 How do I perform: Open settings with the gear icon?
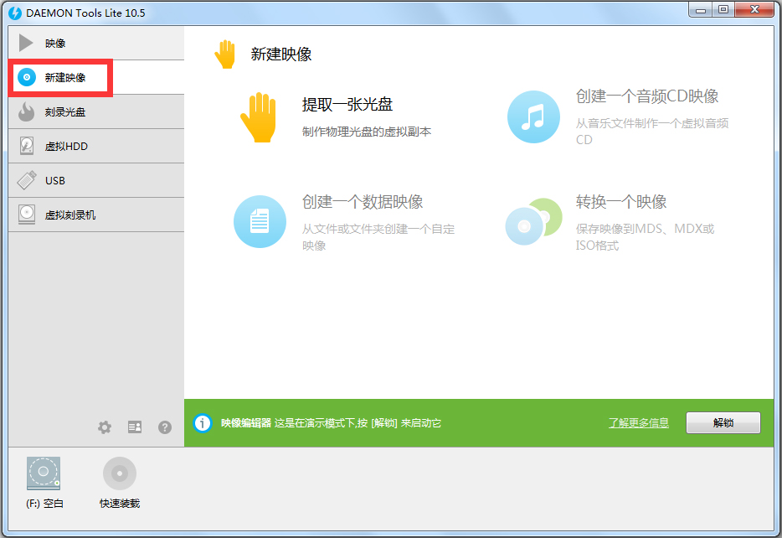104,427
